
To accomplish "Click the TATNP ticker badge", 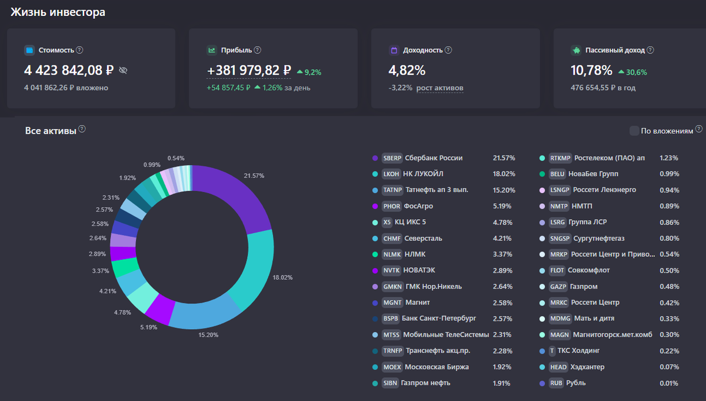I will tap(392, 190).
